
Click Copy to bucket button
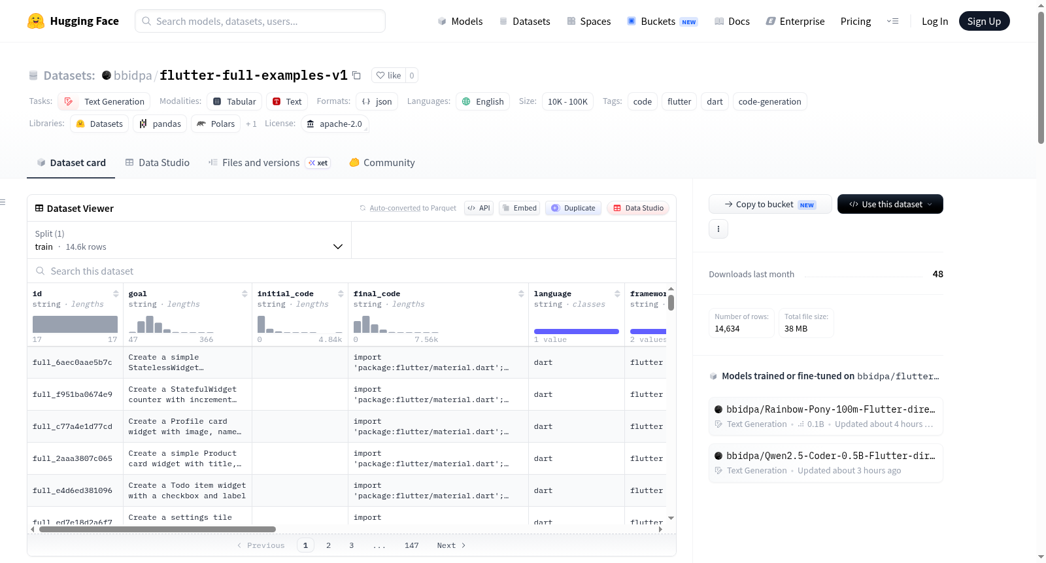click(770, 204)
